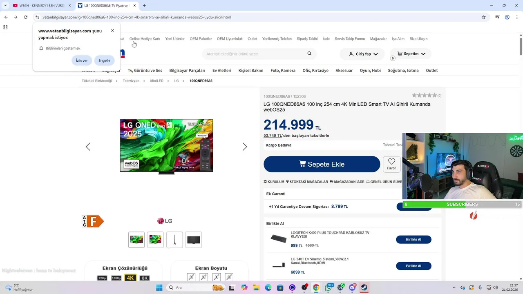Open the OEM Paketler link
The width and height of the screenshot is (523, 294).
pyautogui.click(x=201, y=39)
